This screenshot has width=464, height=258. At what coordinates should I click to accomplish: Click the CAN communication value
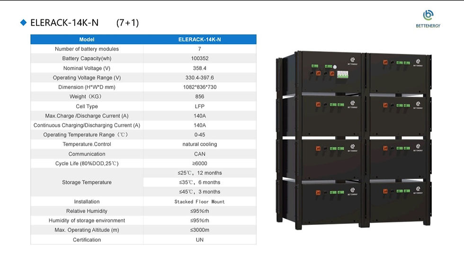coord(200,154)
